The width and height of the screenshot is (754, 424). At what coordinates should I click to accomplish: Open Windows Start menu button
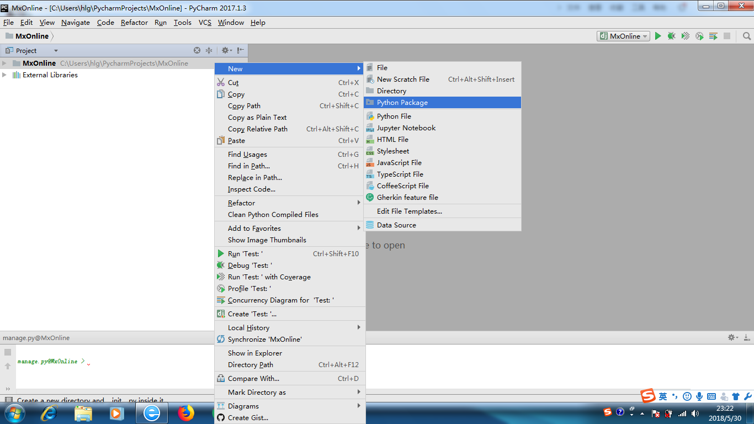[14, 412]
